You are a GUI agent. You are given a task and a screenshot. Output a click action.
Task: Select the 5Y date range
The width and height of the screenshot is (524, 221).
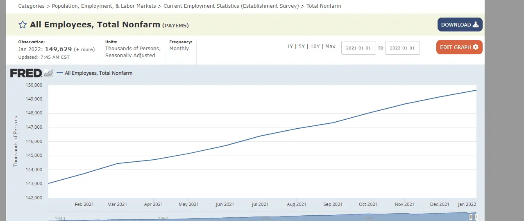302,47
